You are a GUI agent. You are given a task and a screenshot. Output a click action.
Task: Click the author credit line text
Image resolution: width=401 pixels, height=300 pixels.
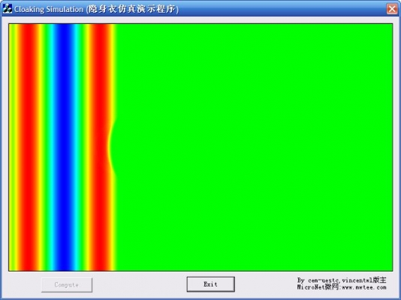tap(342, 280)
